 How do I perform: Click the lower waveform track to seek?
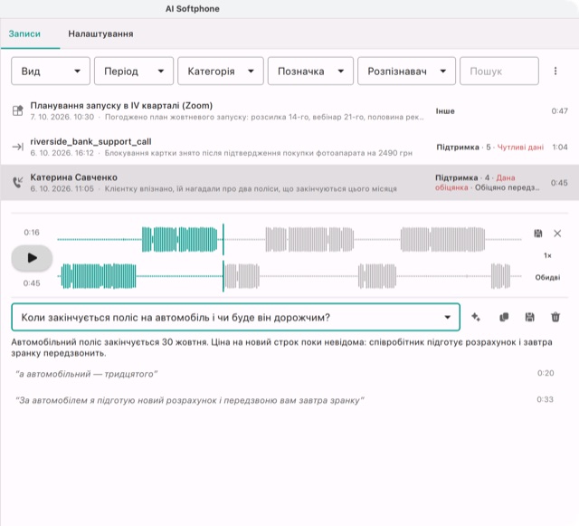tap(289, 276)
